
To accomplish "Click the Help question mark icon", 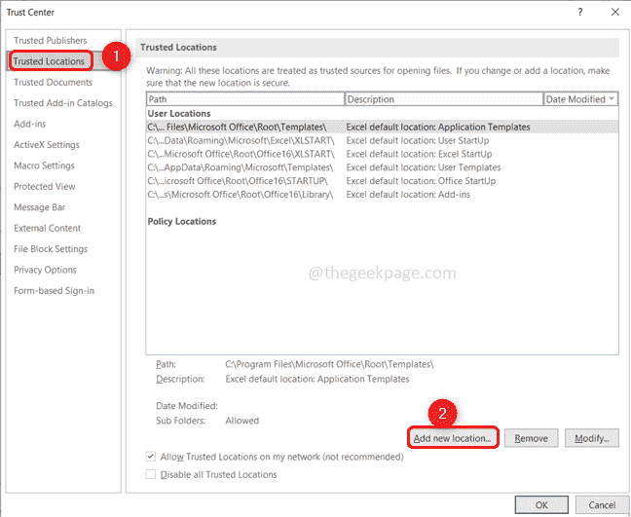I will point(581,12).
